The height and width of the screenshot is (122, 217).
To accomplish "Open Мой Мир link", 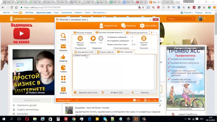I will [29, 13].
